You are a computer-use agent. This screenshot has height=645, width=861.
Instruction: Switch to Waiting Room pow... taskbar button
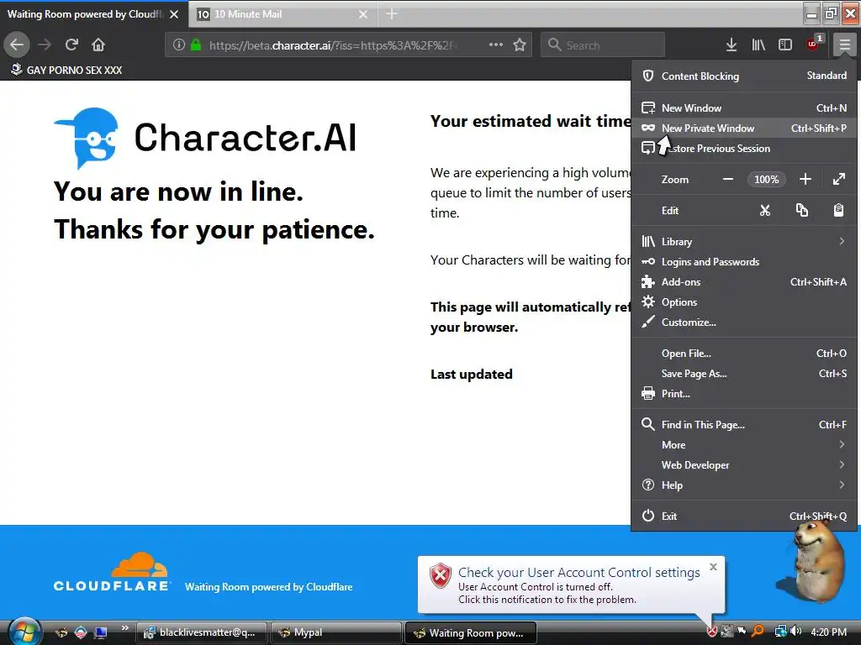pyautogui.click(x=470, y=632)
